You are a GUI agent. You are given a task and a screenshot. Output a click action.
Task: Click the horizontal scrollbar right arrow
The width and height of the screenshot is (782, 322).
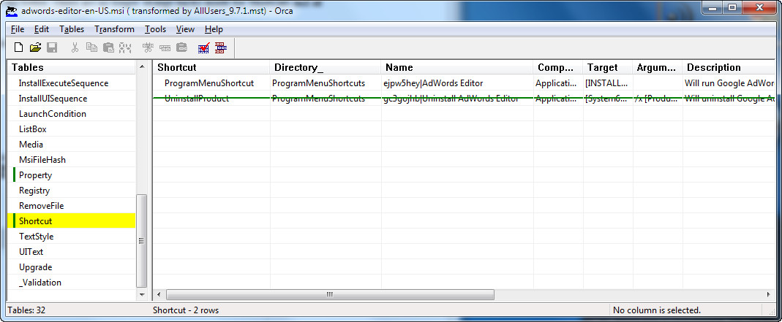click(770, 295)
